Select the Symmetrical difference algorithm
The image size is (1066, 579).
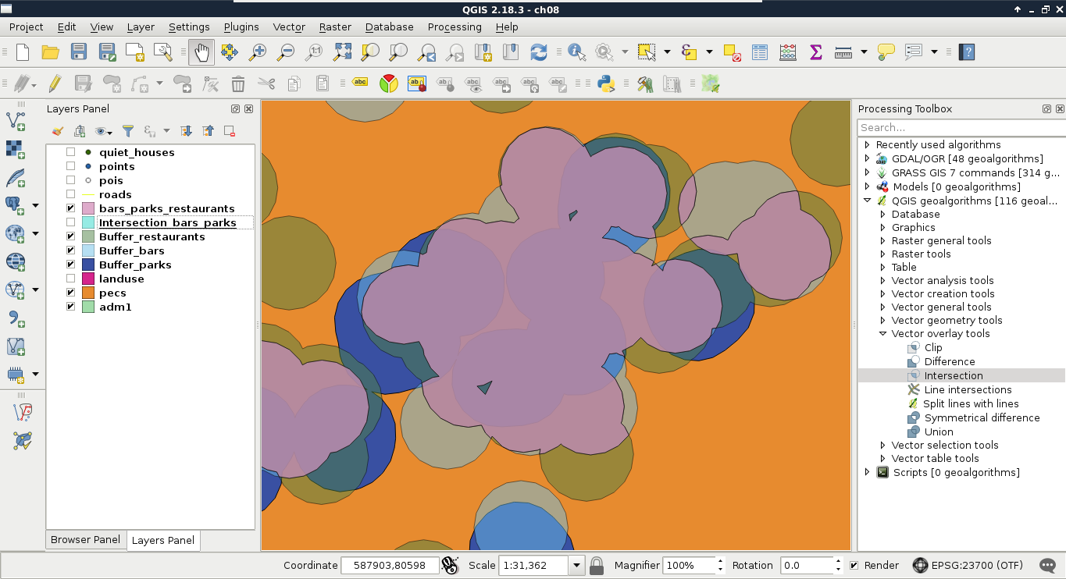click(x=982, y=417)
